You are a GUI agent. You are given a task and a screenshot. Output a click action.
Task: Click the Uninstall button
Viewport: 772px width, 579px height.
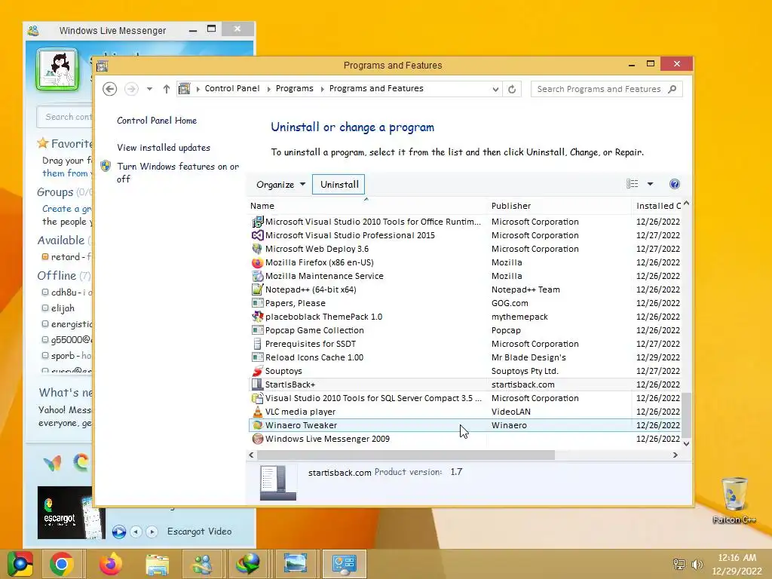[339, 185]
